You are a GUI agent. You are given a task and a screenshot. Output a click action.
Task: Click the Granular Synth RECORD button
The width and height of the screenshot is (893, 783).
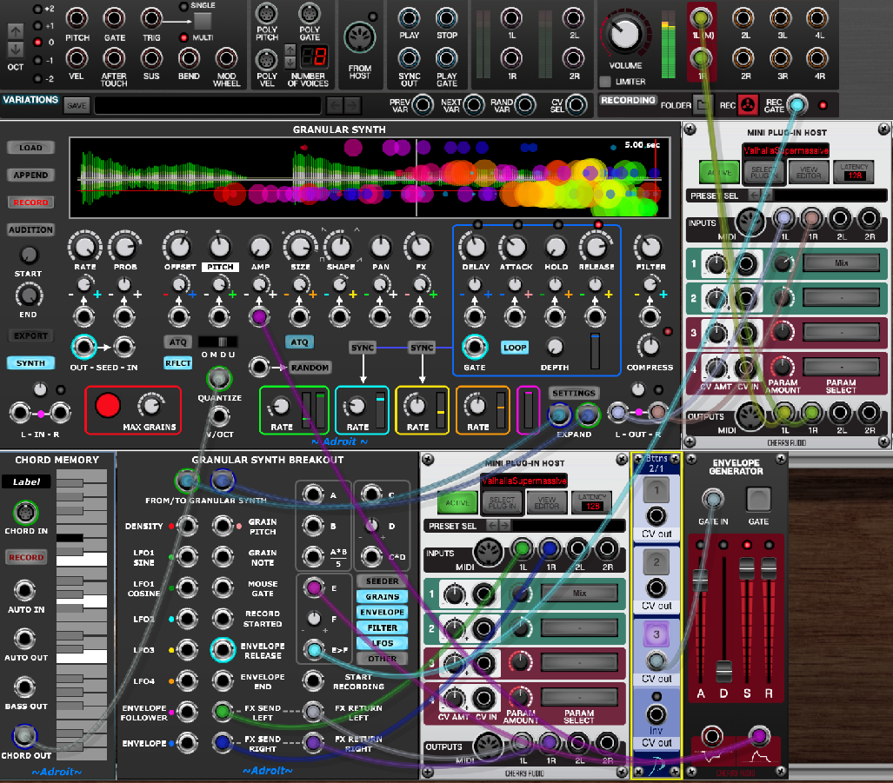30,202
